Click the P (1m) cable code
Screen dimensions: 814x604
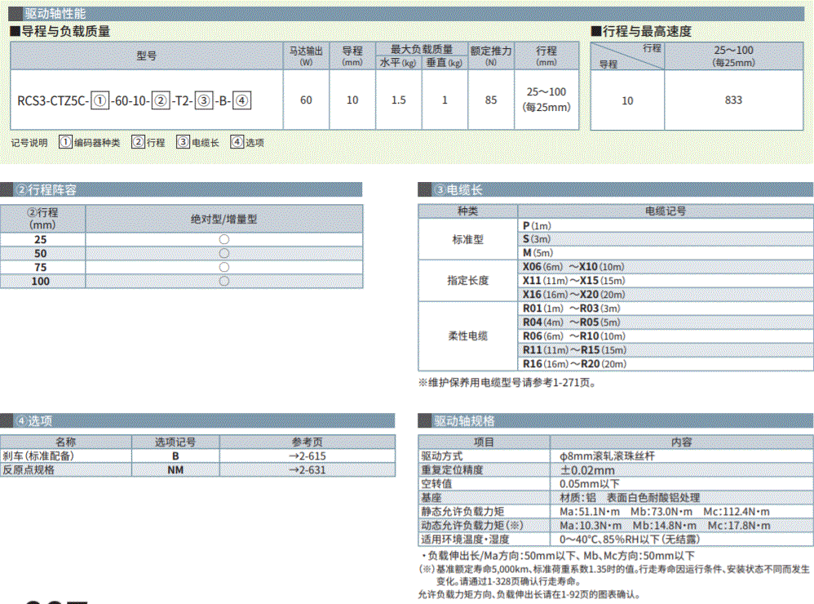tap(537, 226)
